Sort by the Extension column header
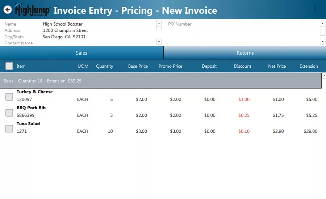 pos(309,66)
